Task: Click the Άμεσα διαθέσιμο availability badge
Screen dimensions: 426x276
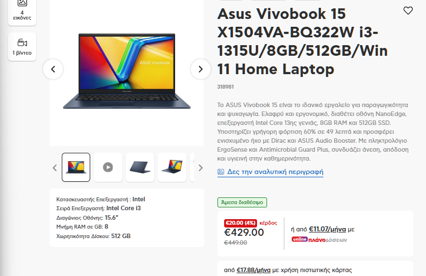Action: tap(242, 202)
